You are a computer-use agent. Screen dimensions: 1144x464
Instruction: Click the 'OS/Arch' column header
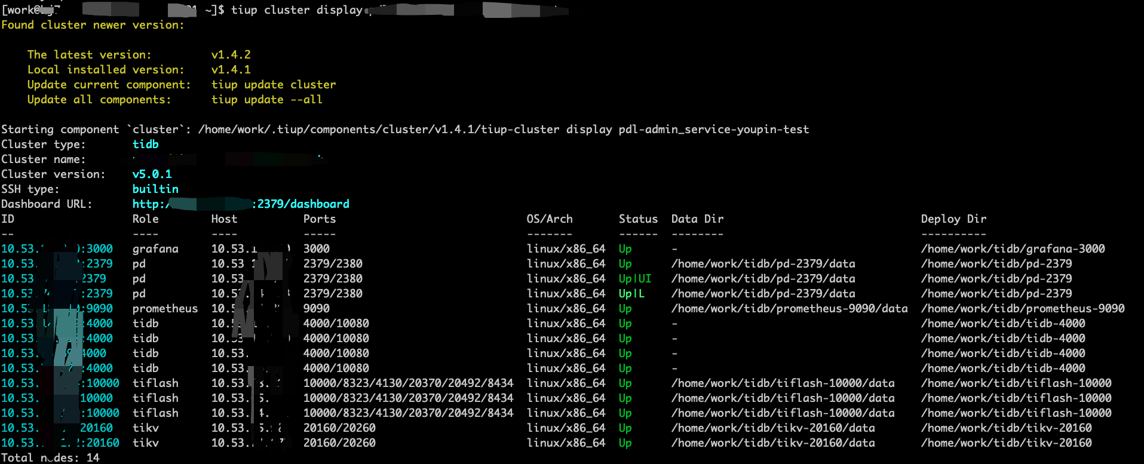click(549, 219)
